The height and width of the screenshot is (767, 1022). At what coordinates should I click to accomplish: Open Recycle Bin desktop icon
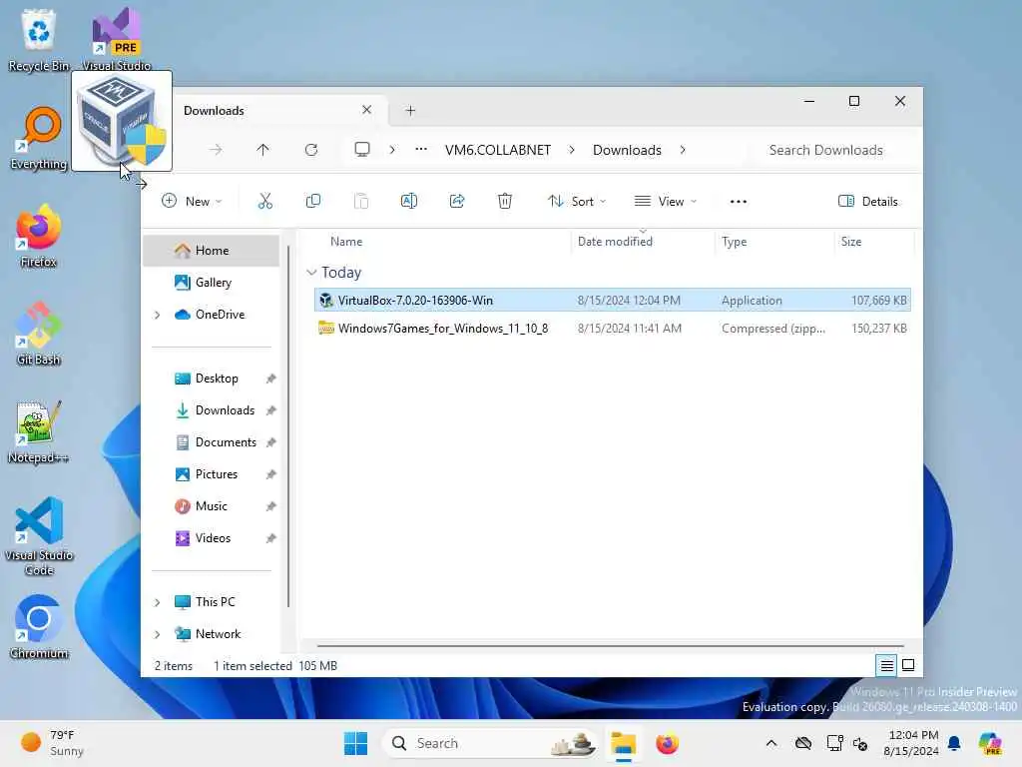coord(39,39)
